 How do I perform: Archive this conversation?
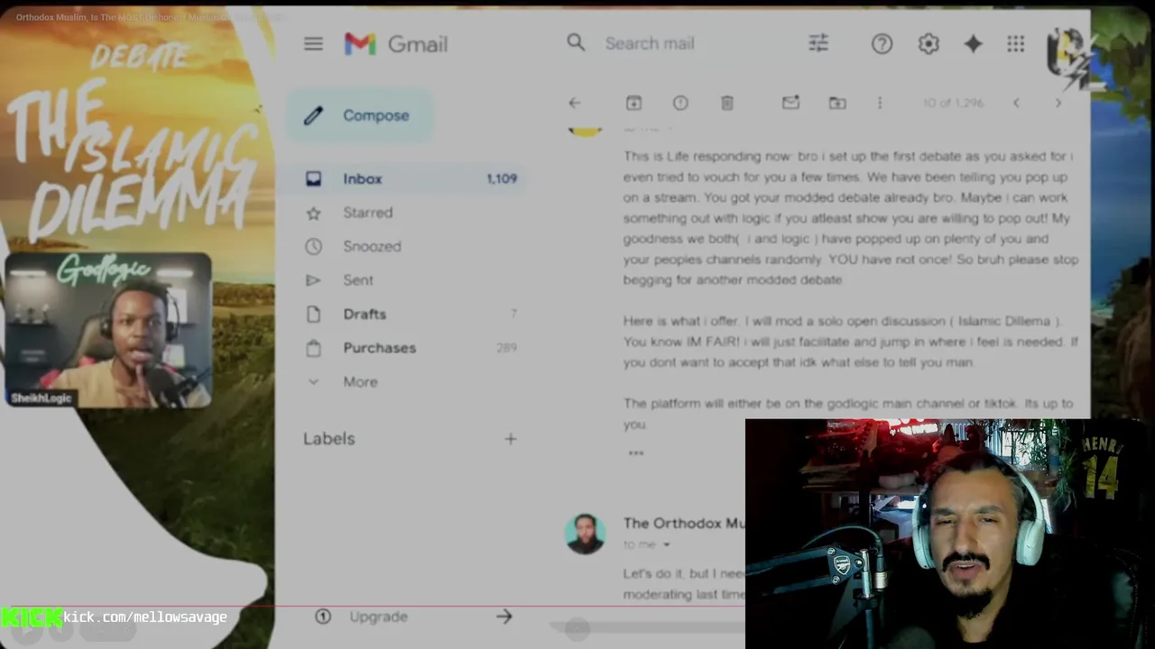click(x=633, y=103)
